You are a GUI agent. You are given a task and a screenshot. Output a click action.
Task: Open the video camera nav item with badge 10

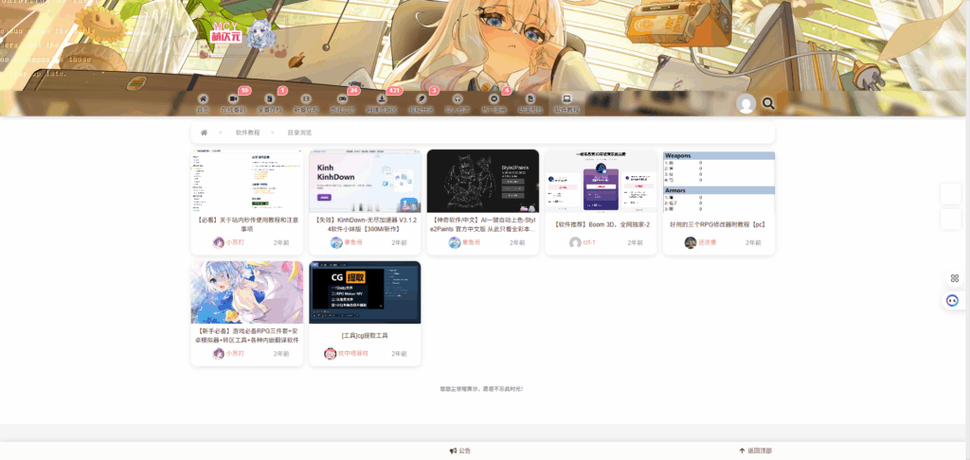(x=234, y=103)
